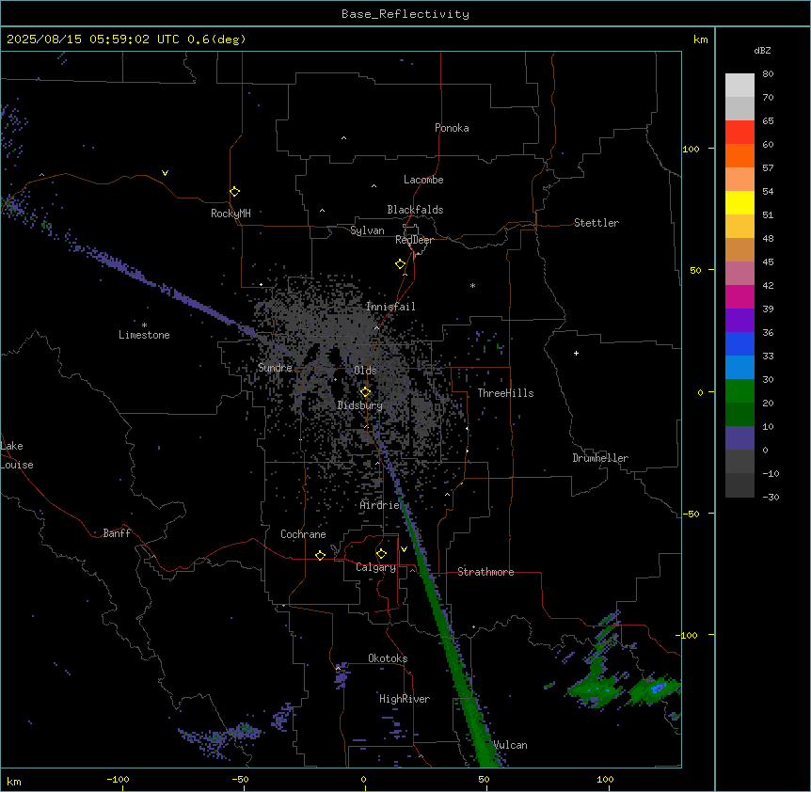The image size is (811, 792).
Task: Pick the purple 36-39 dBZ legend swatch
Action: (x=739, y=321)
